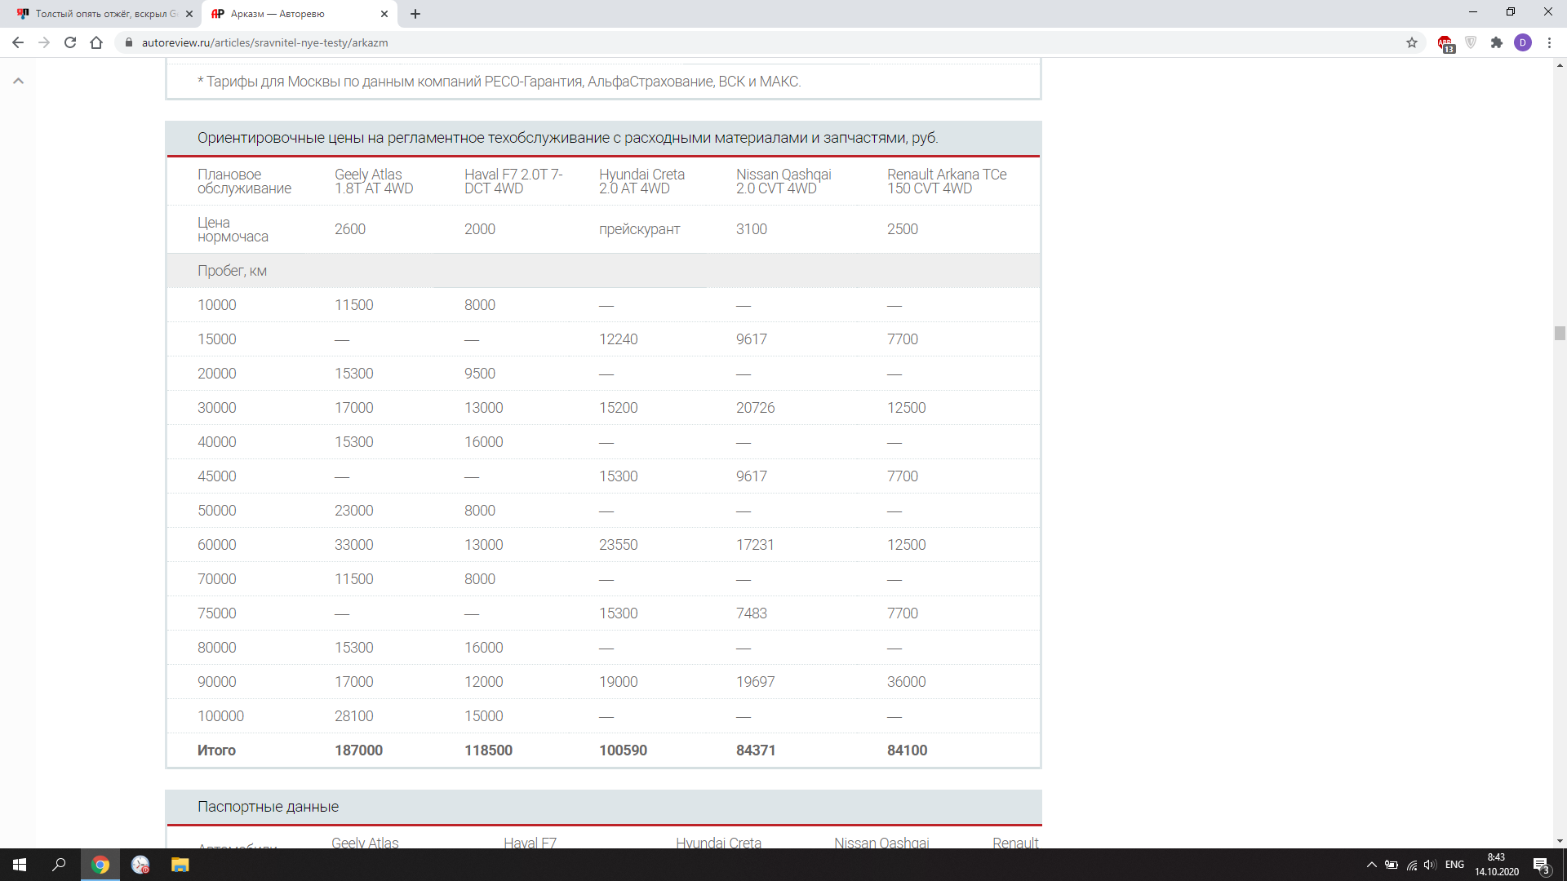Image resolution: width=1567 pixels, height=881 pixels.
Task: Click the value 28100 in the table
Action: point(353,716)
